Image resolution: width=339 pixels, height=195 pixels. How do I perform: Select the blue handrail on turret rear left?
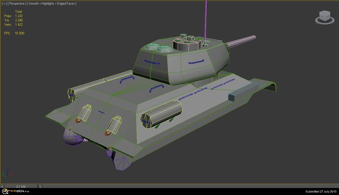coord(151,62)
